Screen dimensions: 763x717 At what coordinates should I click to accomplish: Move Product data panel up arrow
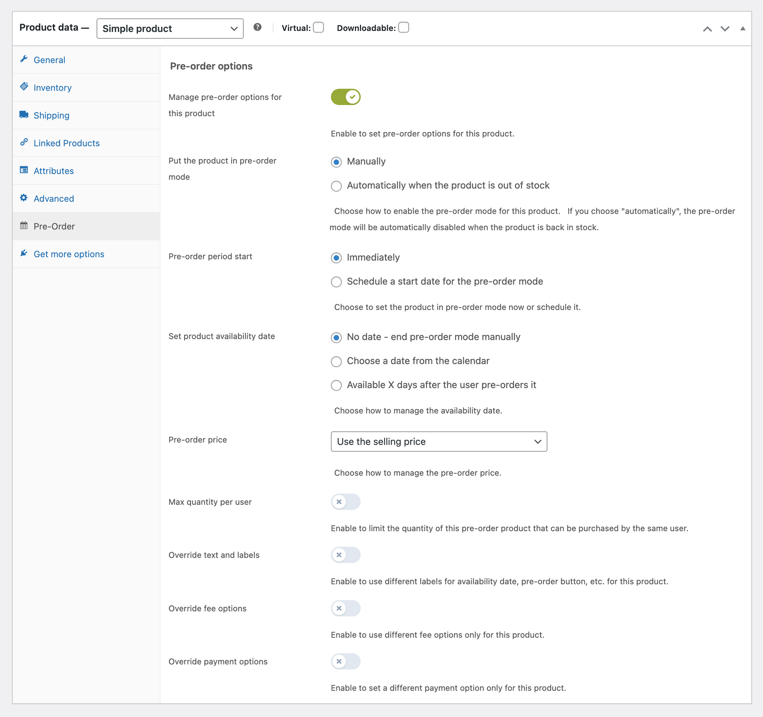coord(707,29)
